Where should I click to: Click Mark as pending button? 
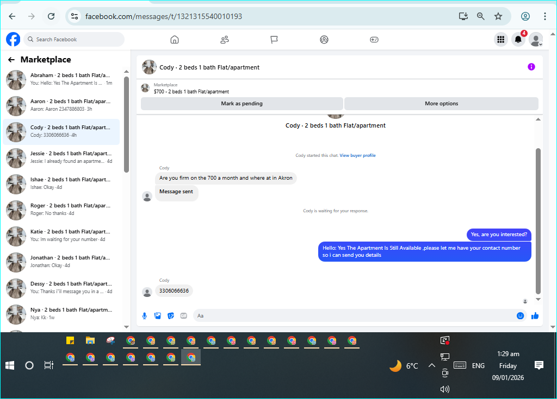pos(242,104)
